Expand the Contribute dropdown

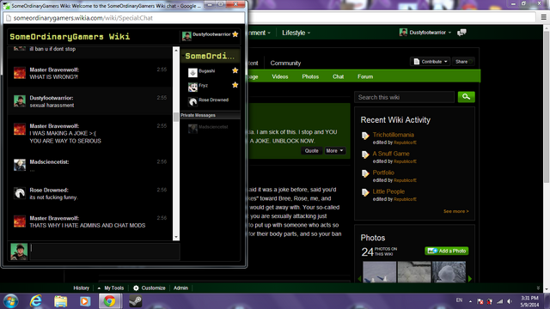click(x=430, y=62)
